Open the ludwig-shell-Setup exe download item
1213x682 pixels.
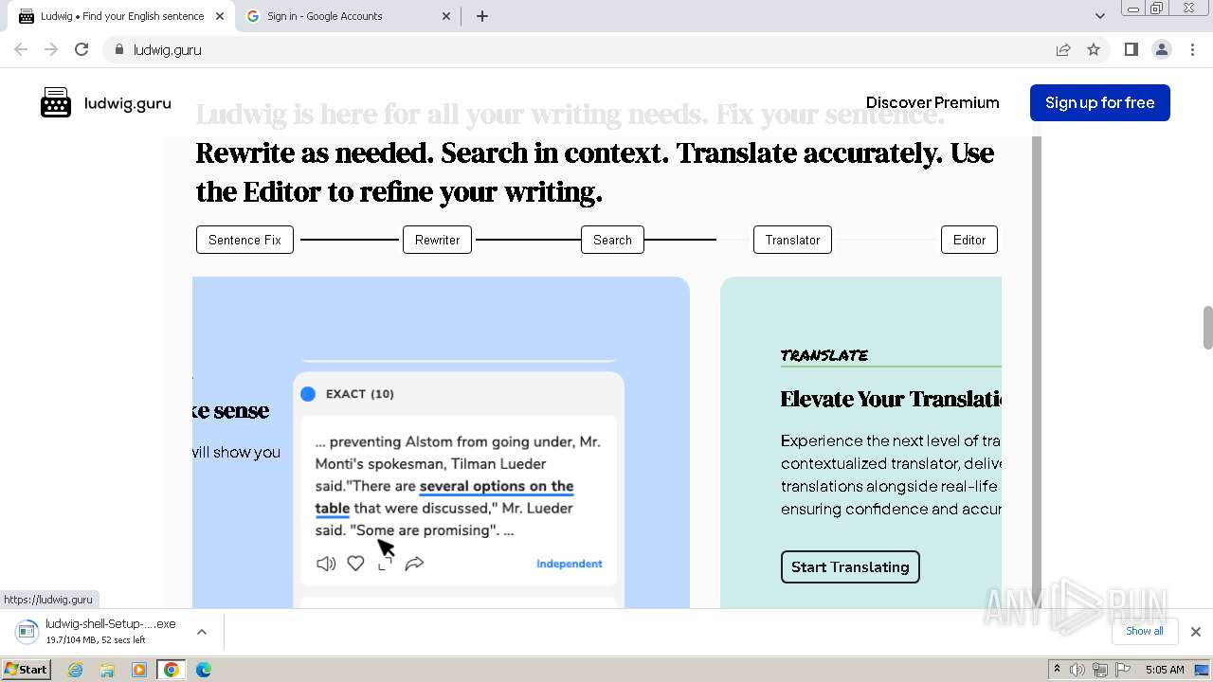click(99, 632)
